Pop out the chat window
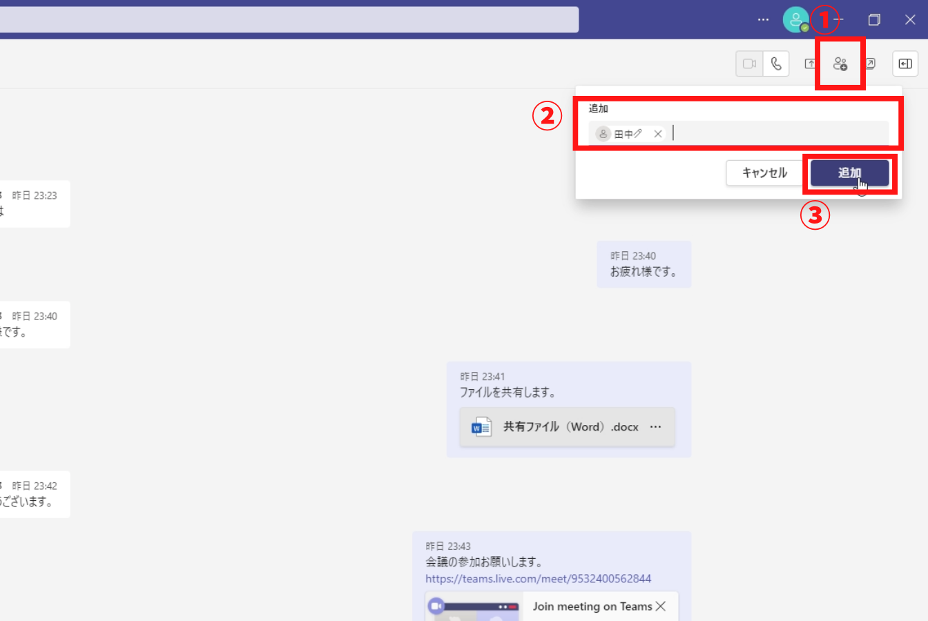Screen dimensions: 928x621 (870, 64)
